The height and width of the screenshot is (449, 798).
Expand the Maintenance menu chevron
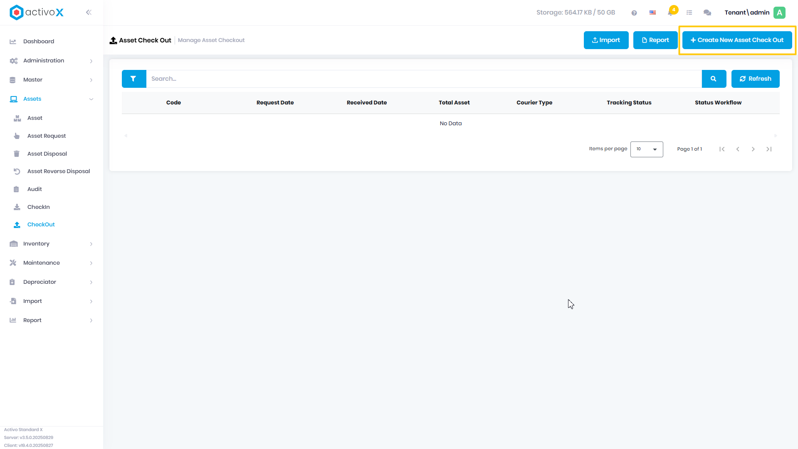pyautogui.click(x=91, y=263)
